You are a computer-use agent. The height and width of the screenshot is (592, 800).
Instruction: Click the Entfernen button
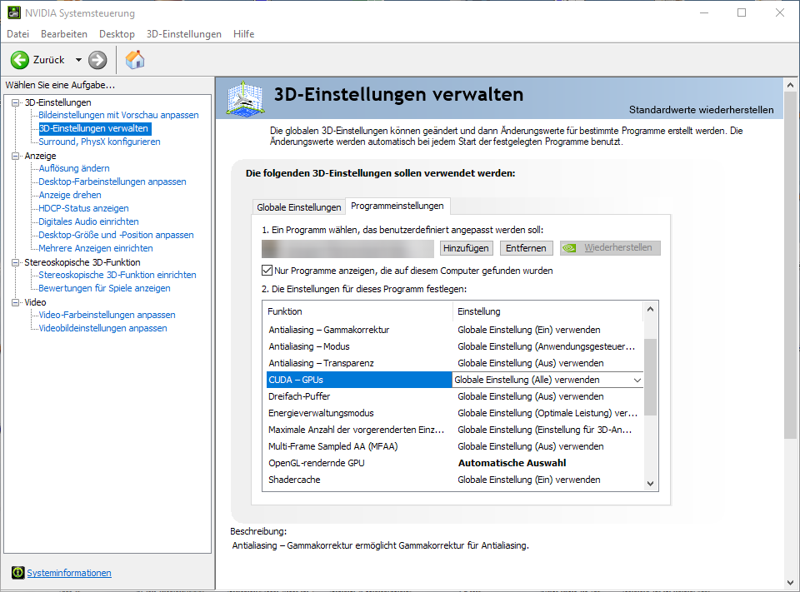coord(526,248)
